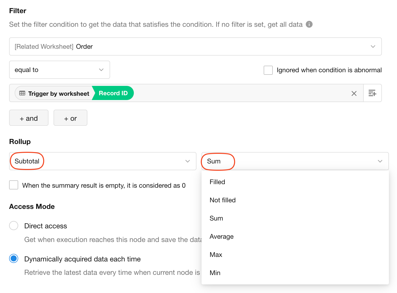Clear the Record ID value with X
397x293 pixels.
pyautogui.click(x=354, y=93)
